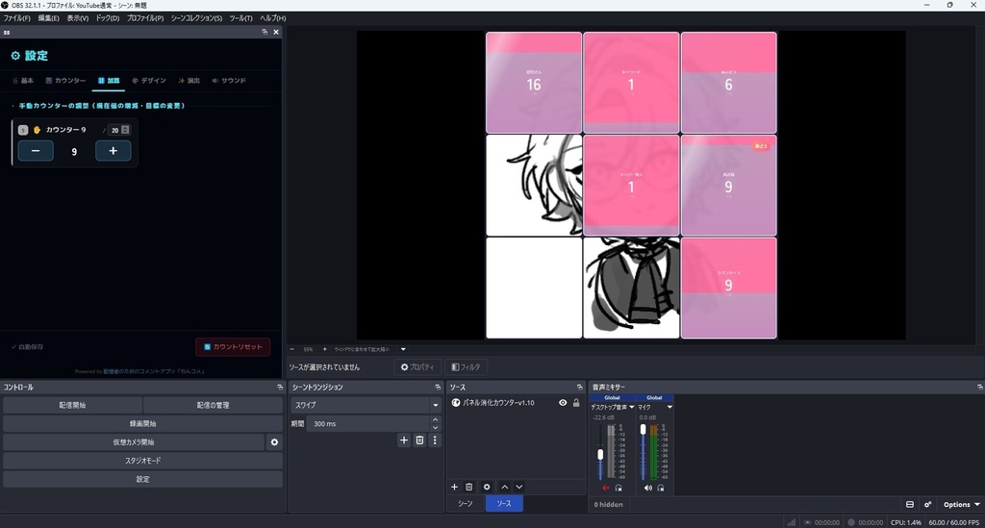Open the ドック(D) menu
This screenshot has height=528, width=985.
tap(108, 18)
